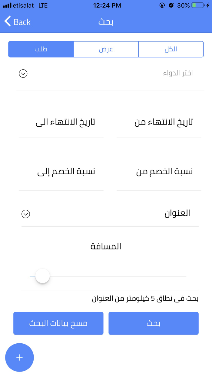212x377 pixels.
Task: Tap the alarm clock icon in status bar
Action: pyautogui.click(x=171, y=5)
